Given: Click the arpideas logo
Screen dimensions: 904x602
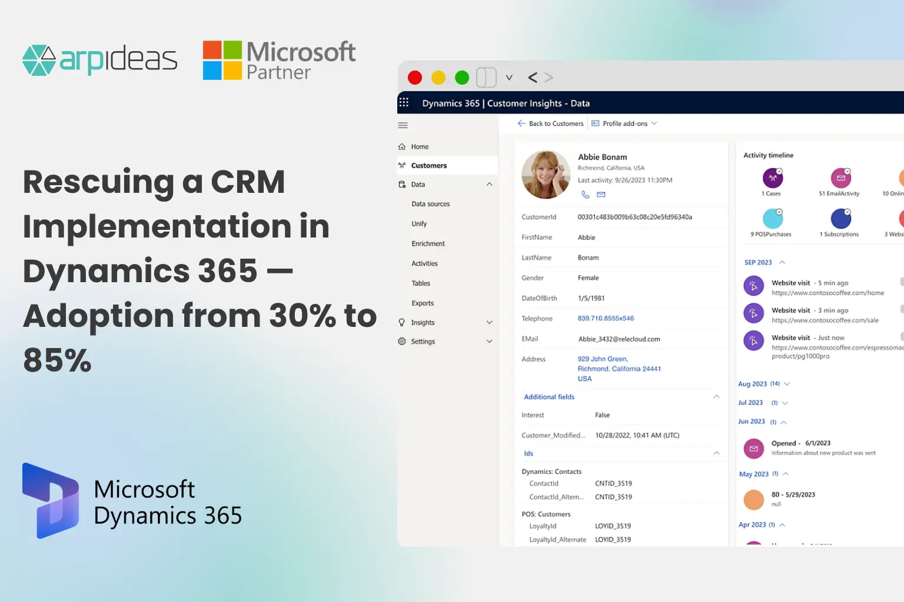Looking at the screenshot, I should coord(99,59).
